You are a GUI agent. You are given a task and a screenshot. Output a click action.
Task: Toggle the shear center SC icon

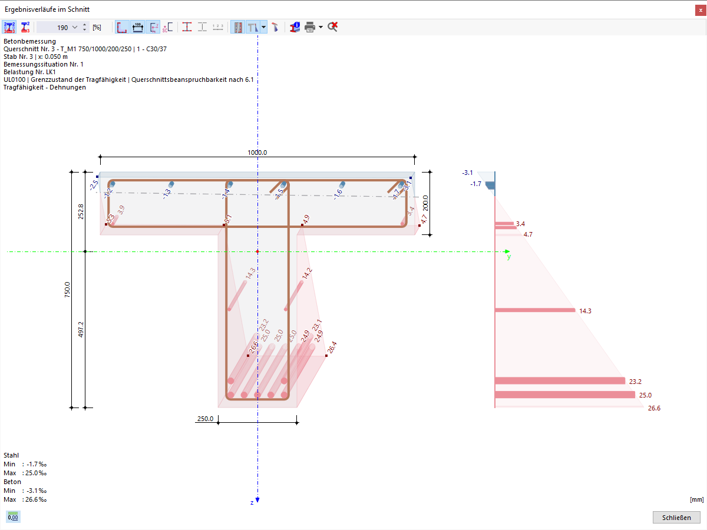point(168,27)
